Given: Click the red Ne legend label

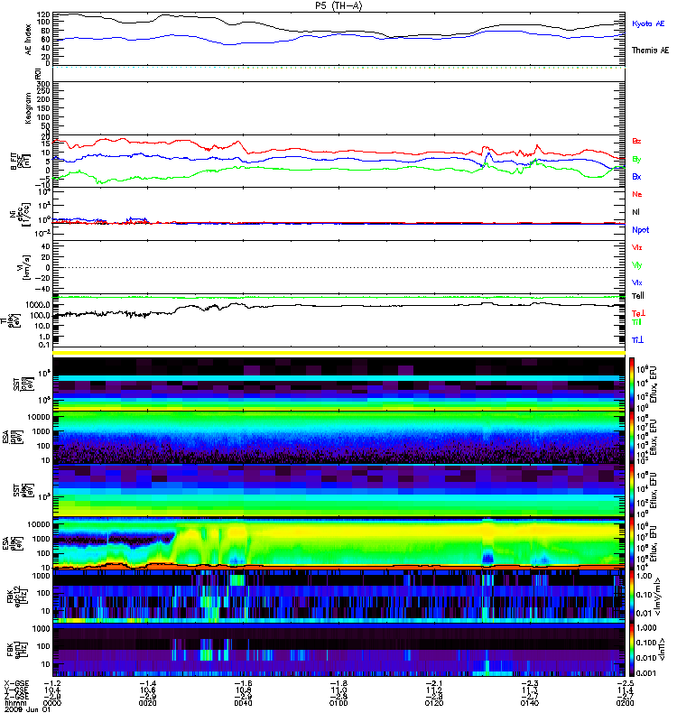Looking at the screenshot, I should point(637,194).
